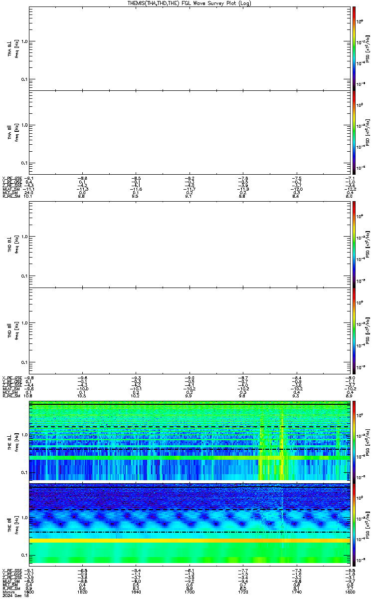Image resolution: width=374 pixels, height=599 pixels.
Task: Select the empty THA B-parallel plot panel
Action: 189,132
